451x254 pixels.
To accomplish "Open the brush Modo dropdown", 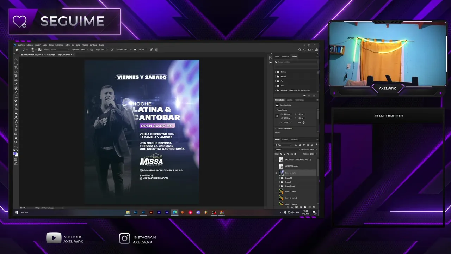I will click(x=60, y=50).
